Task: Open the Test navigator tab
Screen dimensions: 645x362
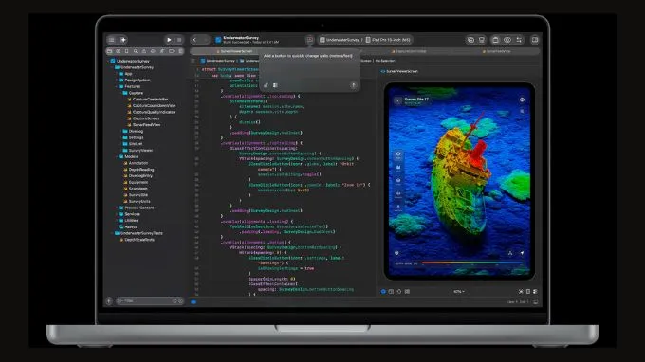Action: click(x=153, y=51)
